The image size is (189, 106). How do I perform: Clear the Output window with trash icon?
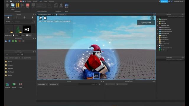(x=100, y=85)
